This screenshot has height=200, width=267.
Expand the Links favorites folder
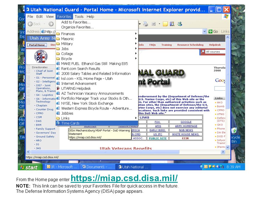(97, 118)
